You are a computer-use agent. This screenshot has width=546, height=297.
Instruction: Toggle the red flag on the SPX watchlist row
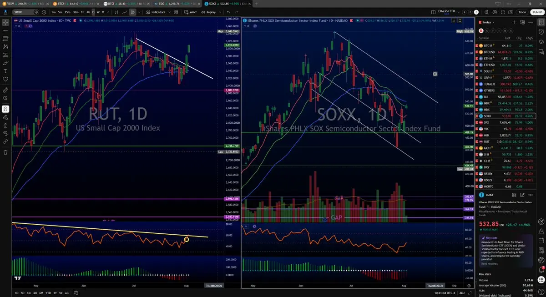477,122
